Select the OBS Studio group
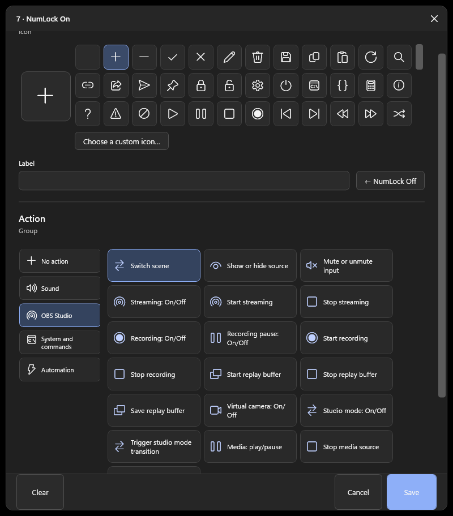 (x=59, y=315)
